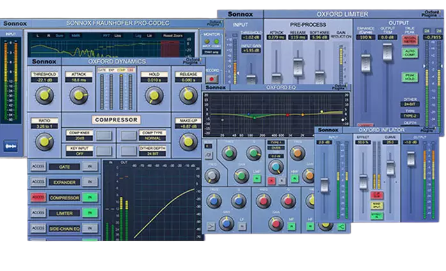Click the red MF gain knob in Oxford EQ
This screenshot has width=446, height=271.
point(275,224)
